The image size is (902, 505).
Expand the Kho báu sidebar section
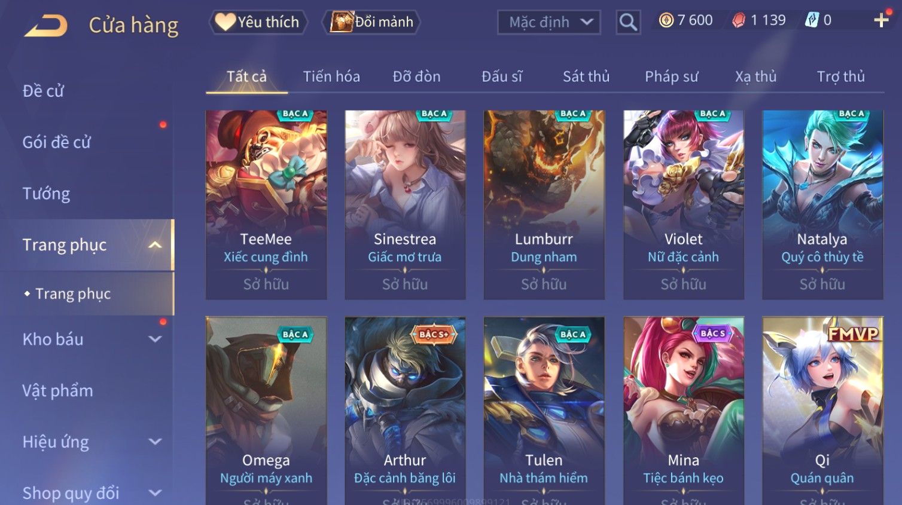155,339
